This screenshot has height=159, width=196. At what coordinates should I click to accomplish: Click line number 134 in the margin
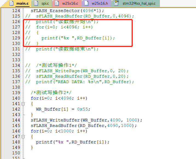[16, 65]
